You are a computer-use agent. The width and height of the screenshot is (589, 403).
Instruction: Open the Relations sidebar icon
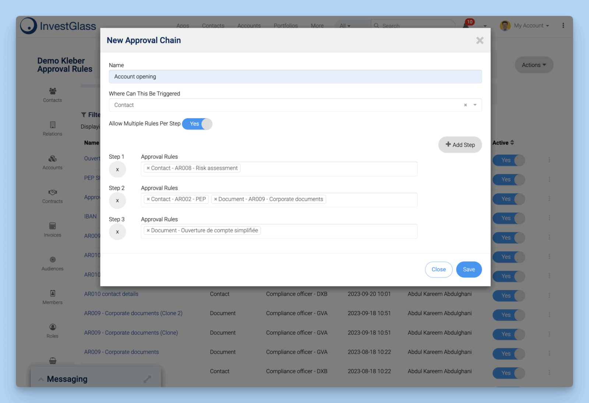click(53, 125)
